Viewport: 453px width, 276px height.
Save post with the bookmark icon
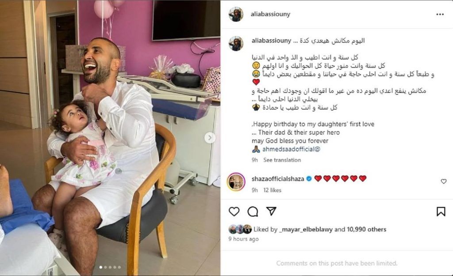(x=441, y=212)
